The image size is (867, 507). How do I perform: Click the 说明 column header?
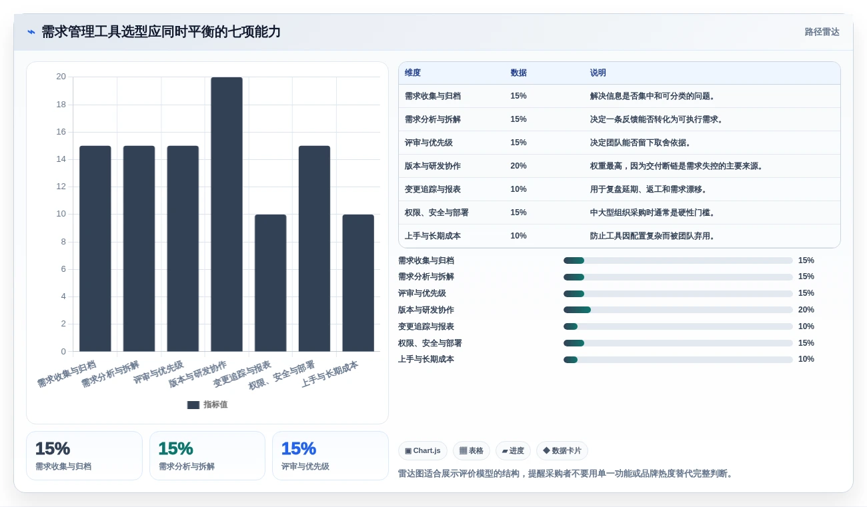pyautogui.click(x=598, y=73)
